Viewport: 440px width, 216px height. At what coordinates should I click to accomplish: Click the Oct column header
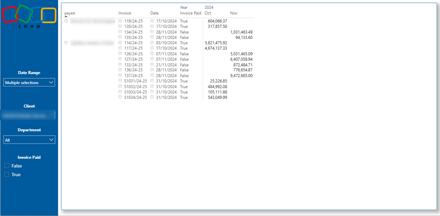208,13
